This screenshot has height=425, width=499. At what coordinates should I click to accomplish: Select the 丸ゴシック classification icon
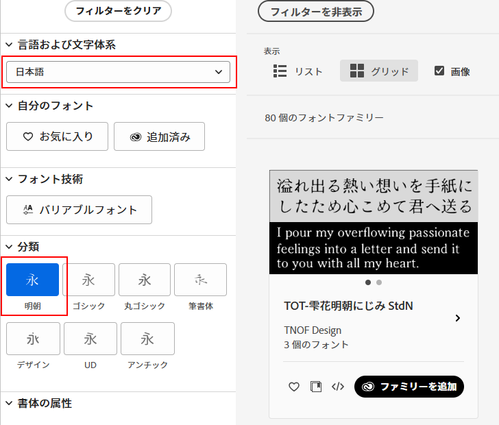pos(145,280)
